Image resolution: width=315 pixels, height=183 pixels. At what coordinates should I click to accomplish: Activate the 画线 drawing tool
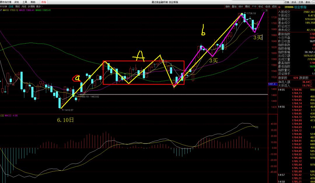pos(248,7)
